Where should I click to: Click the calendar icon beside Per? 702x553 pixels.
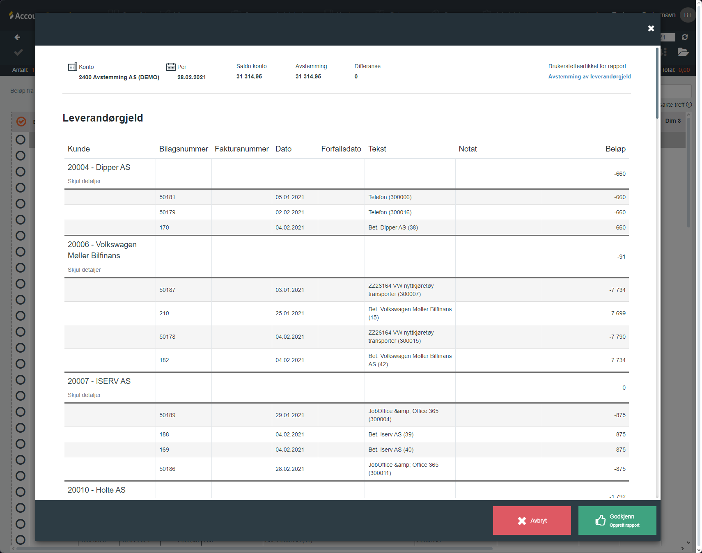[x=171, y=67]
